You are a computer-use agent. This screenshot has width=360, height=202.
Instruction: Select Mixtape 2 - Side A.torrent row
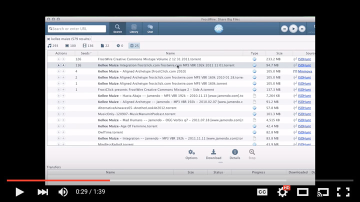pos(181,89)
